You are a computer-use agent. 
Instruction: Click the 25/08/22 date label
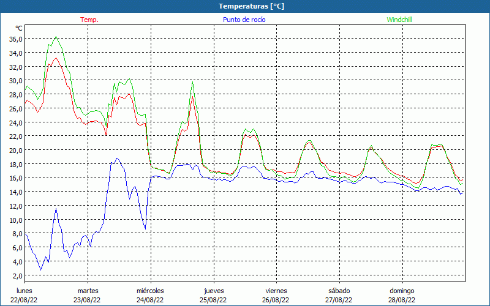[x=213, y=300]
